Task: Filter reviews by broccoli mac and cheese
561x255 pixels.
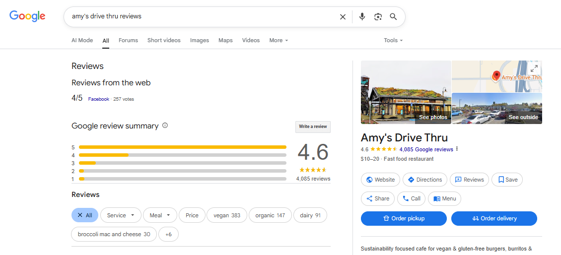Action: click(x=114, y=235)
